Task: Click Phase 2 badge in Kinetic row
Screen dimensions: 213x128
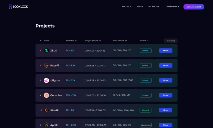Action: 146,110
